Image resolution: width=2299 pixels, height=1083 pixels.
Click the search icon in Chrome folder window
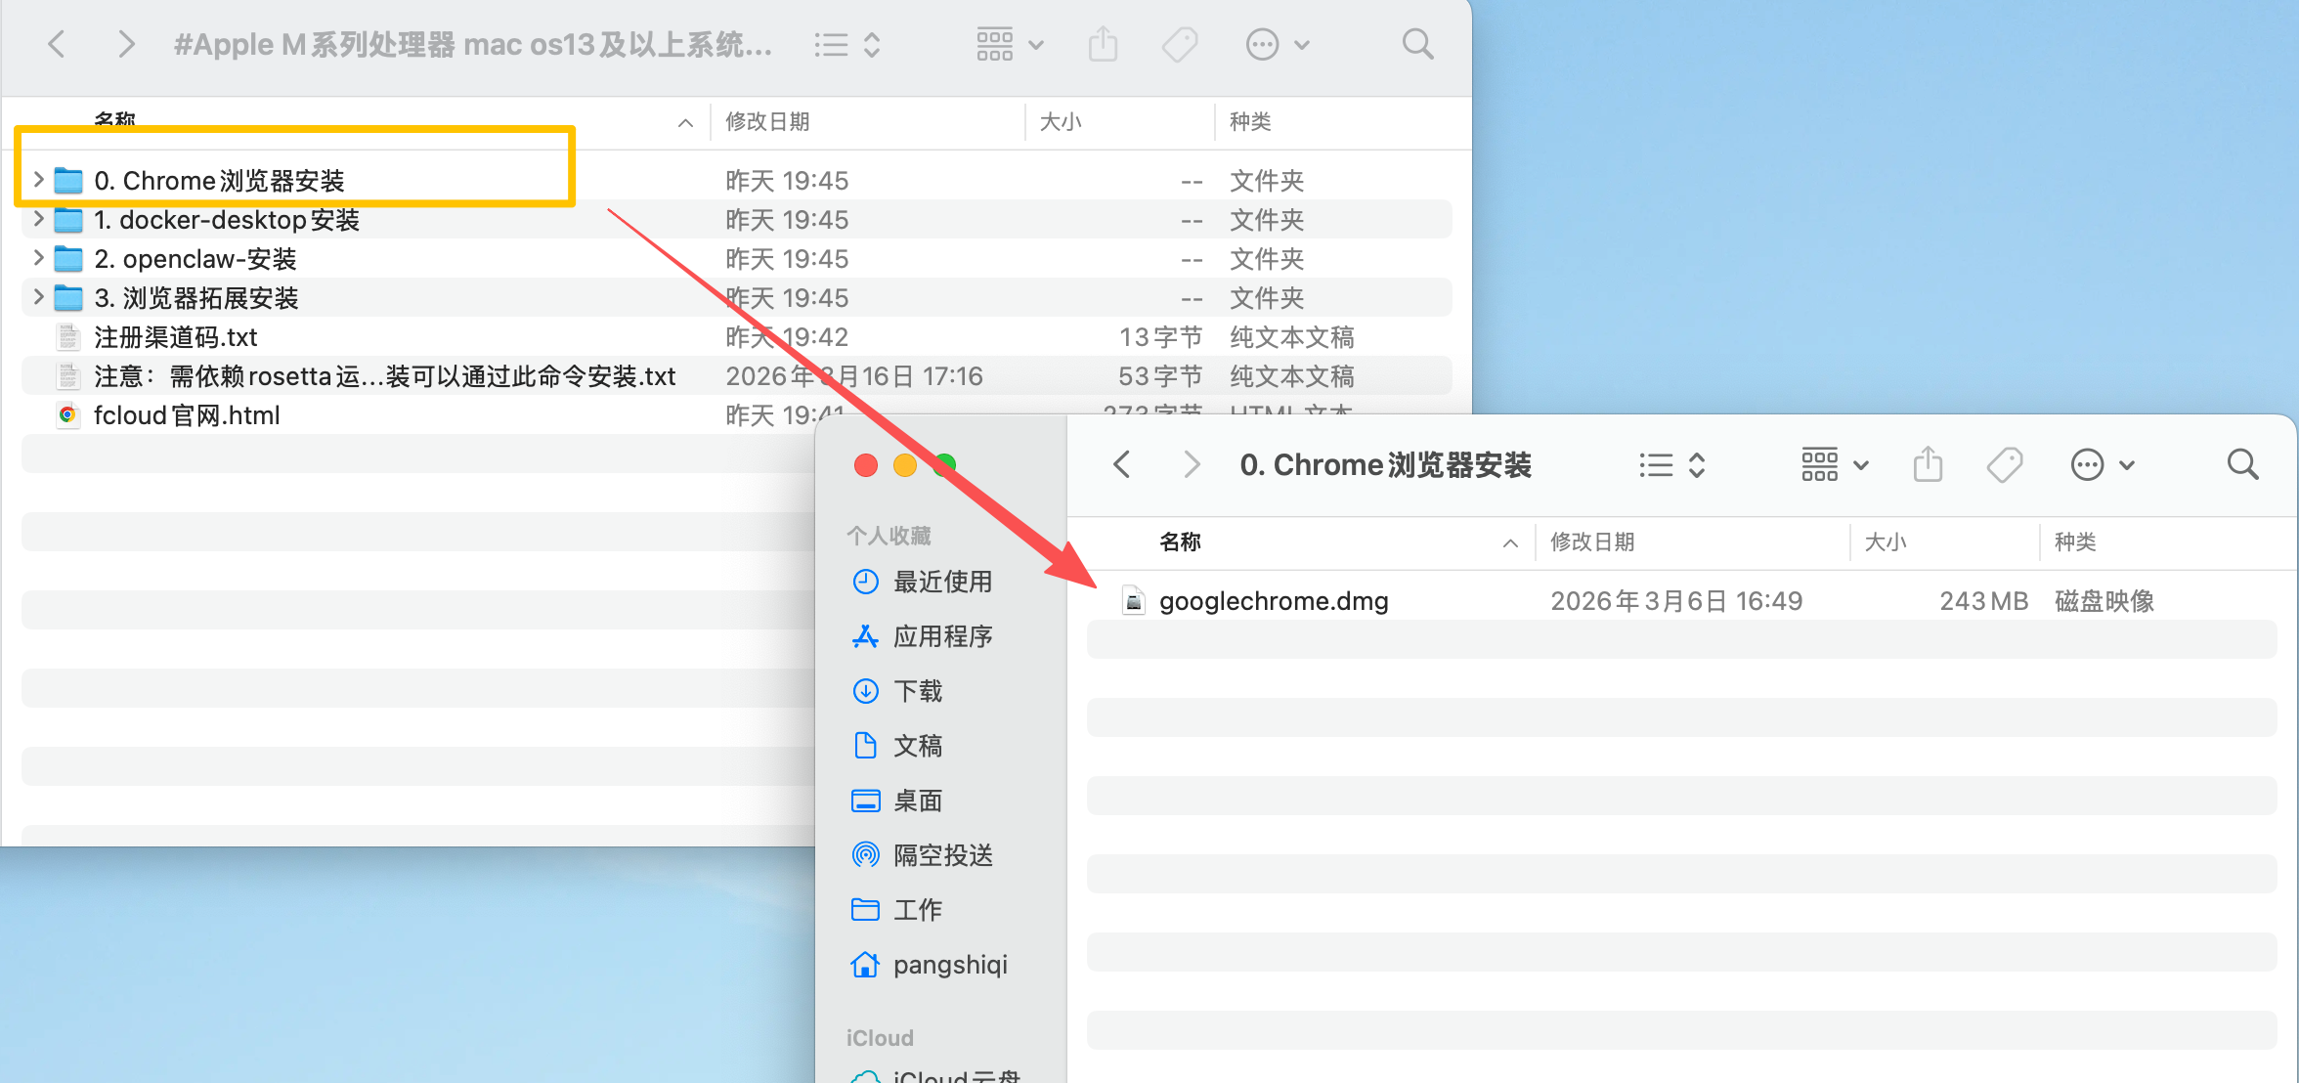click(x=2242, y=464)
